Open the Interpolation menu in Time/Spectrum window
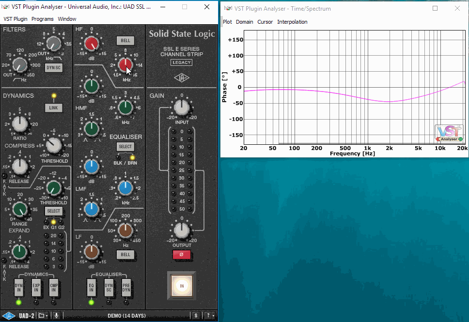469x322 pixels. (x=292, y=22)
